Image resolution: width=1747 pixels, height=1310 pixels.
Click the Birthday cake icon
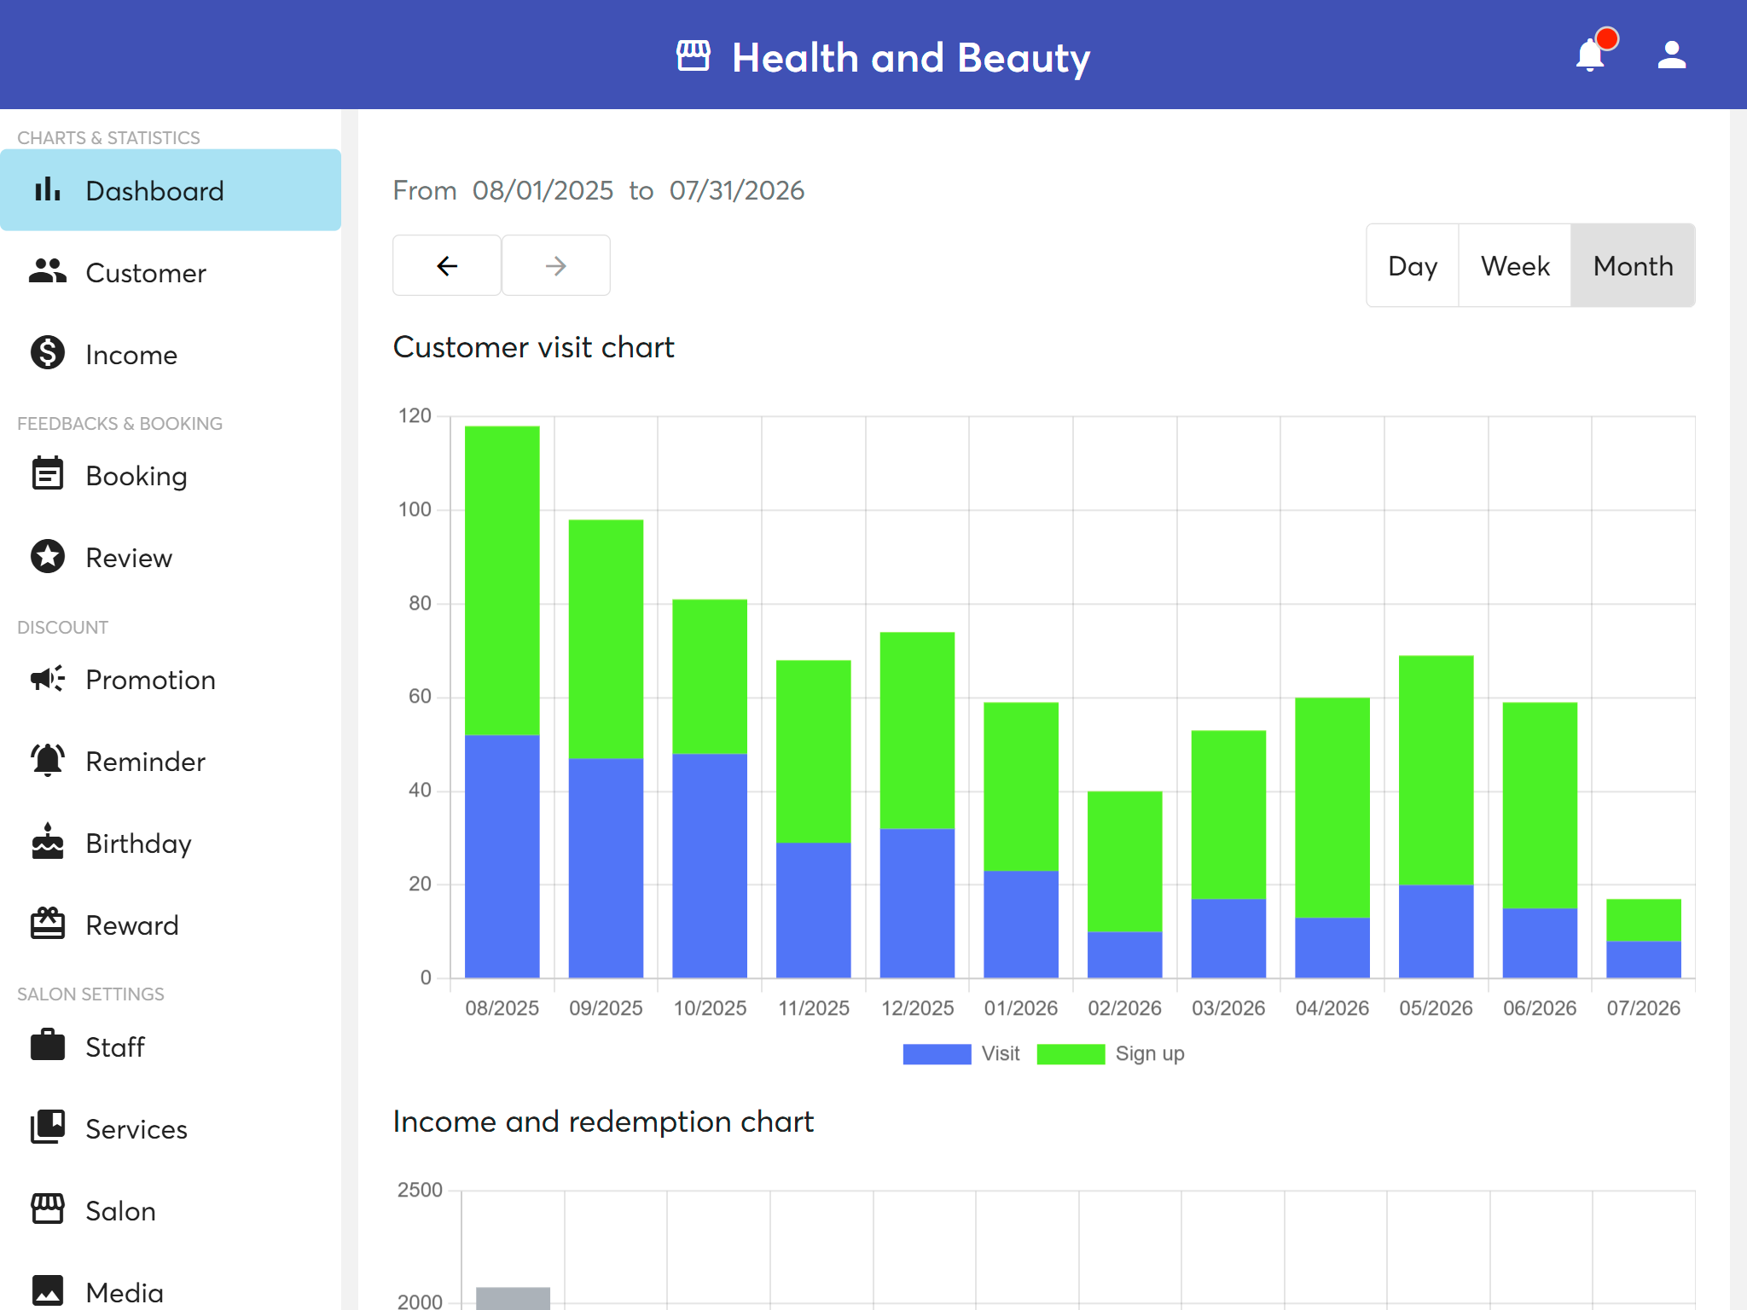pyautogui.click(x=48, y=842)
